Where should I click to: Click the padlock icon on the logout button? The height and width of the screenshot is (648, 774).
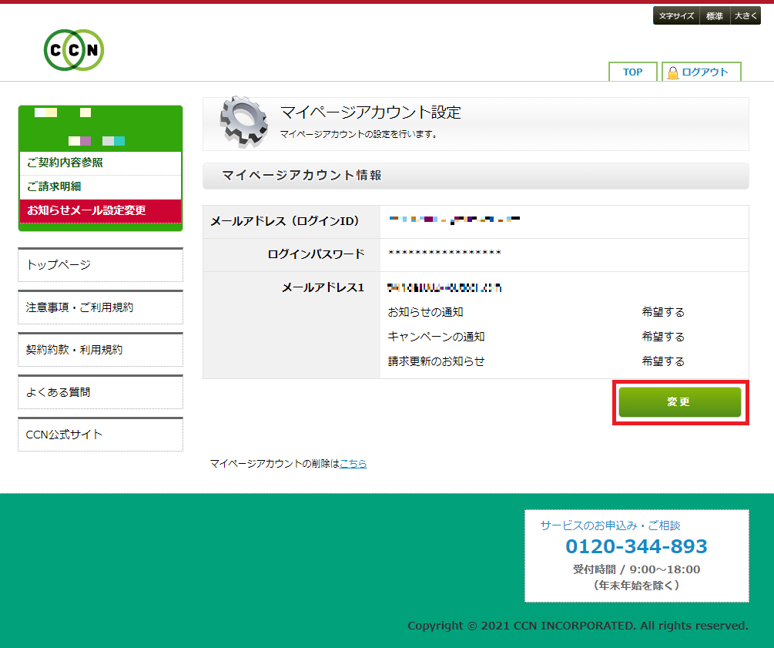coord(675,72)
